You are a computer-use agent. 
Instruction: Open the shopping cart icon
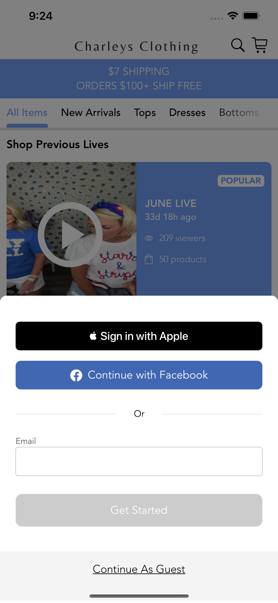tap(260, 45)
